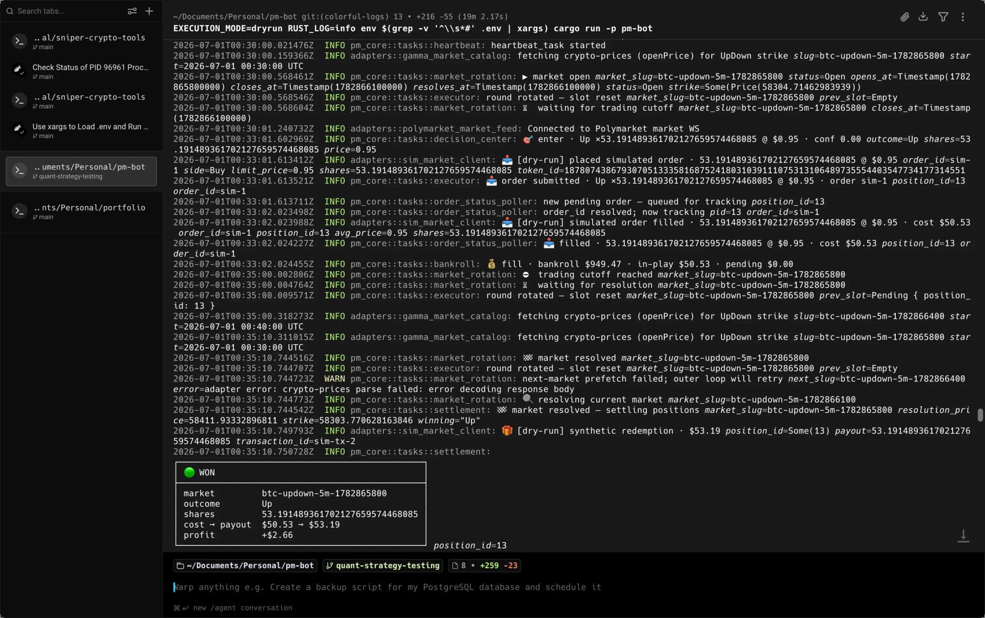The height and width of the screenshot is (618, 985).
Task: Click terminal icon of portfolio tab
Action: (x=19, y=211)
